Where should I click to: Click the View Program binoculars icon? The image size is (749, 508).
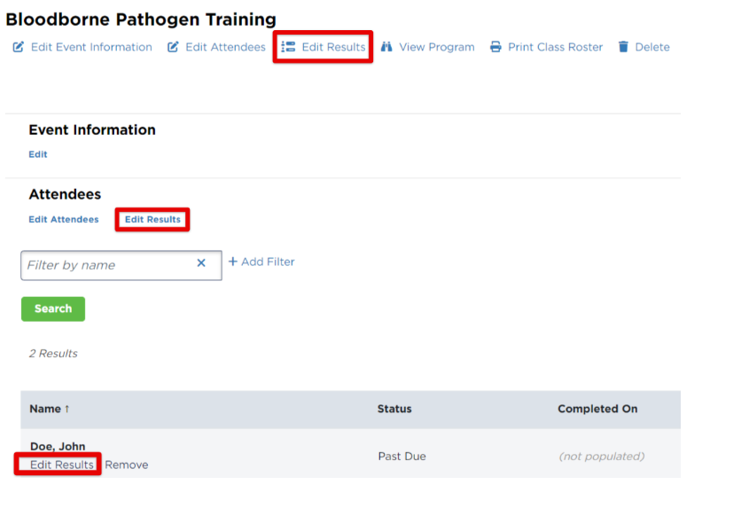[x=386, y=47]
